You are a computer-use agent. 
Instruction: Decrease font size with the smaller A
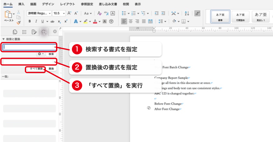(x=76, y=13)
